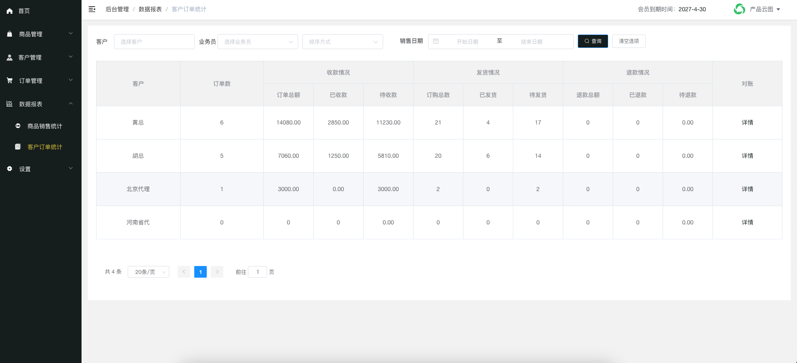This screenshot has width=797, height=363.
Task: Click the 发货情况 column header
Action: pyautogui.click(x=488, y=72)
